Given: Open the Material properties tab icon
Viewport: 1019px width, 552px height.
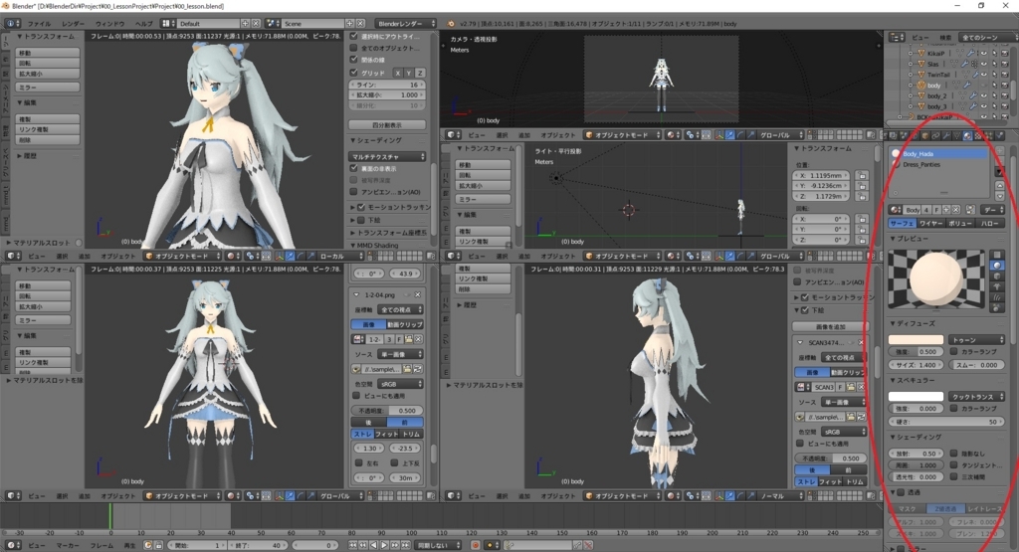Looking at the screenshot, I should coord(967,135).
